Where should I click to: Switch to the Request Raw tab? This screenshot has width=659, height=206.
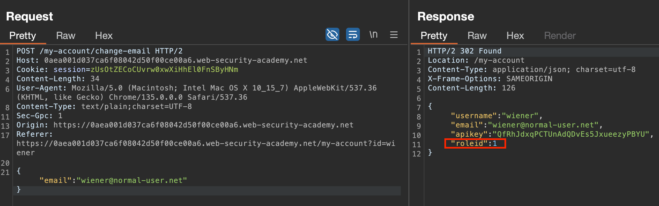click(65, 36)
